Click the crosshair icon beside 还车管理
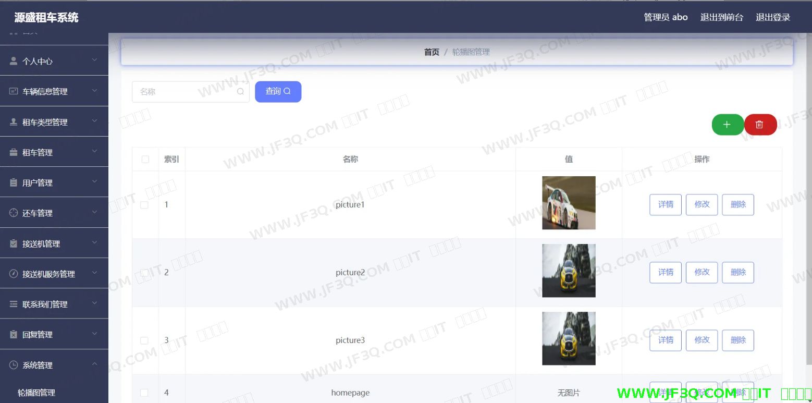The image size is (812, 403). pyautogui.click(x=14, y=213)
